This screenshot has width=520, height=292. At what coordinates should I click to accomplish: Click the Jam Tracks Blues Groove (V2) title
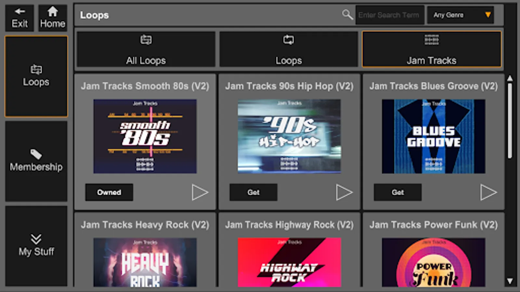pos(434,86)
